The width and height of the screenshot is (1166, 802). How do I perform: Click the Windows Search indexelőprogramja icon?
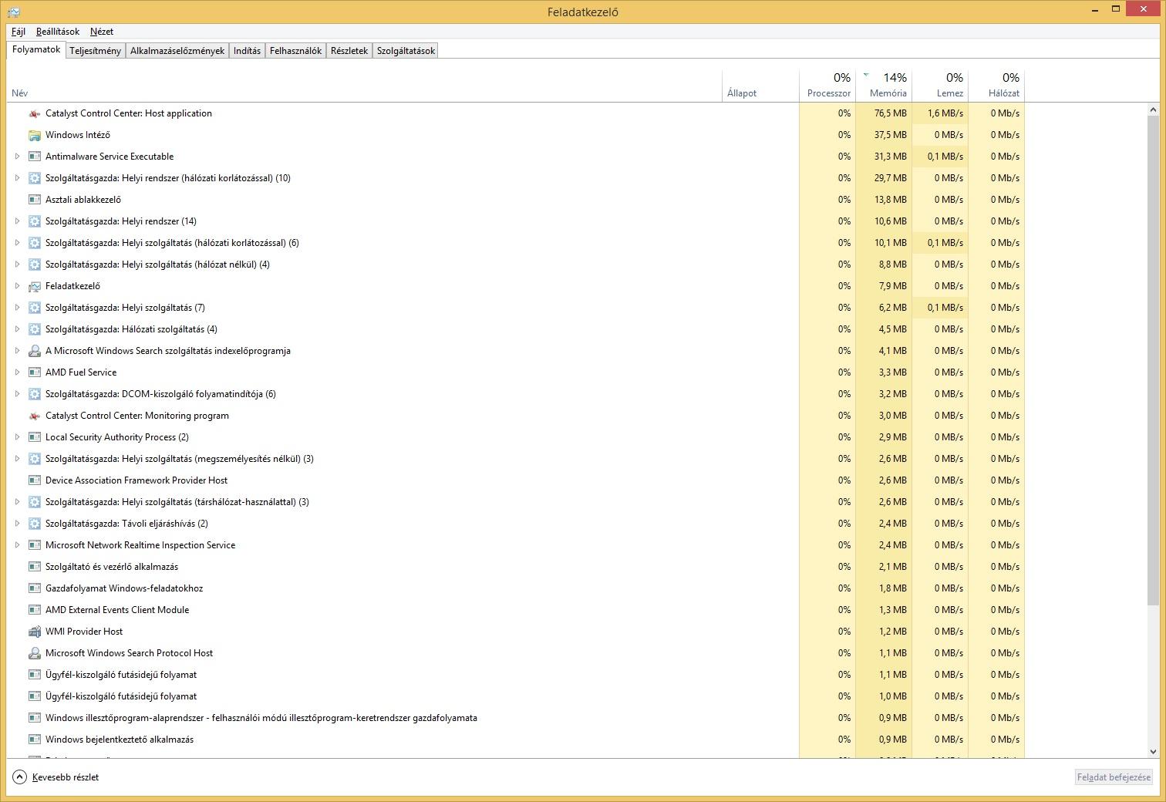(34, 351)
